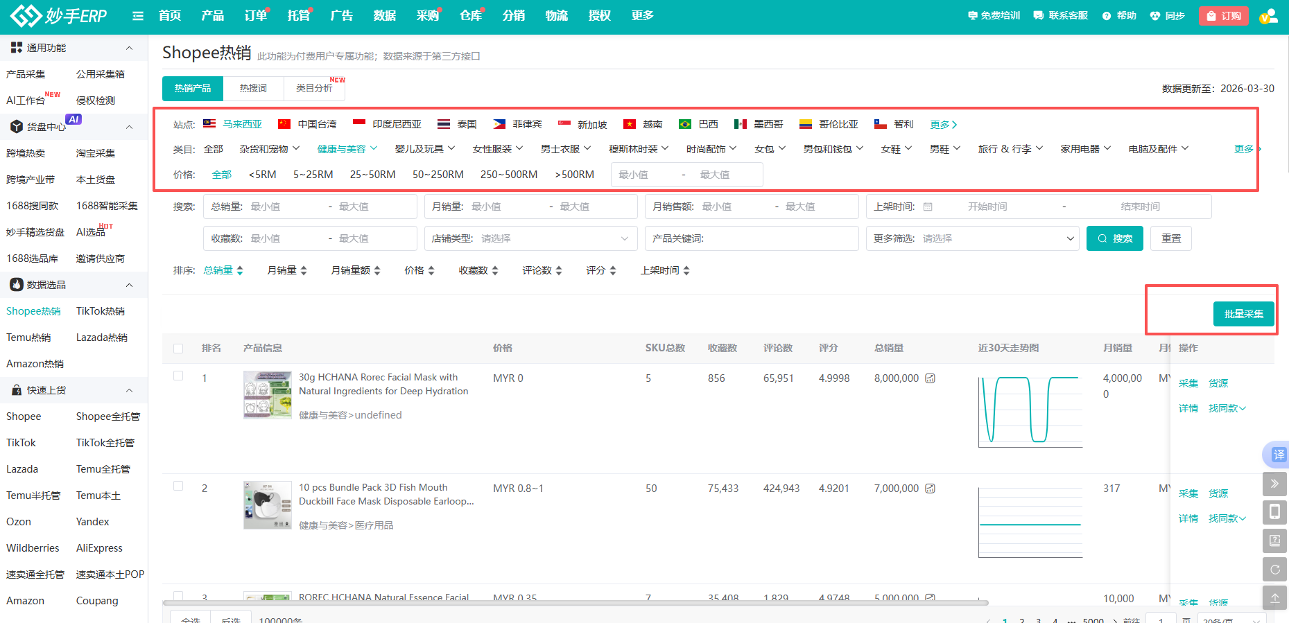The image size is (1289, 623).
Task: Click the 批量采集 button
Action: tap(1243, 314)
